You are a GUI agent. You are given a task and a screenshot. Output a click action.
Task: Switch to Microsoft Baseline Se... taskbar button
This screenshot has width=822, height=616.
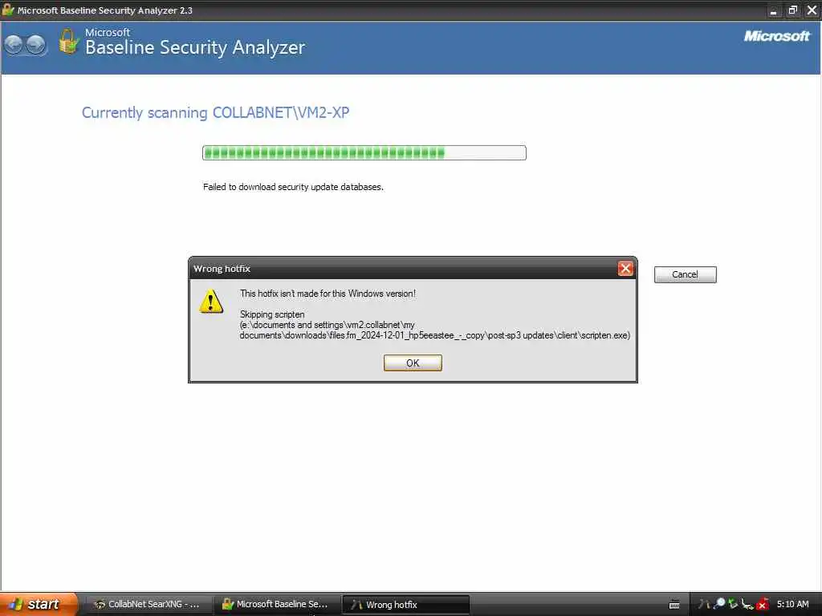[276, 605]
